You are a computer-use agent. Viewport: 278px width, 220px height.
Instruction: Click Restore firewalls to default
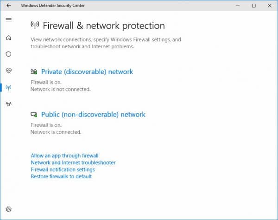click(x=61, y=176)
